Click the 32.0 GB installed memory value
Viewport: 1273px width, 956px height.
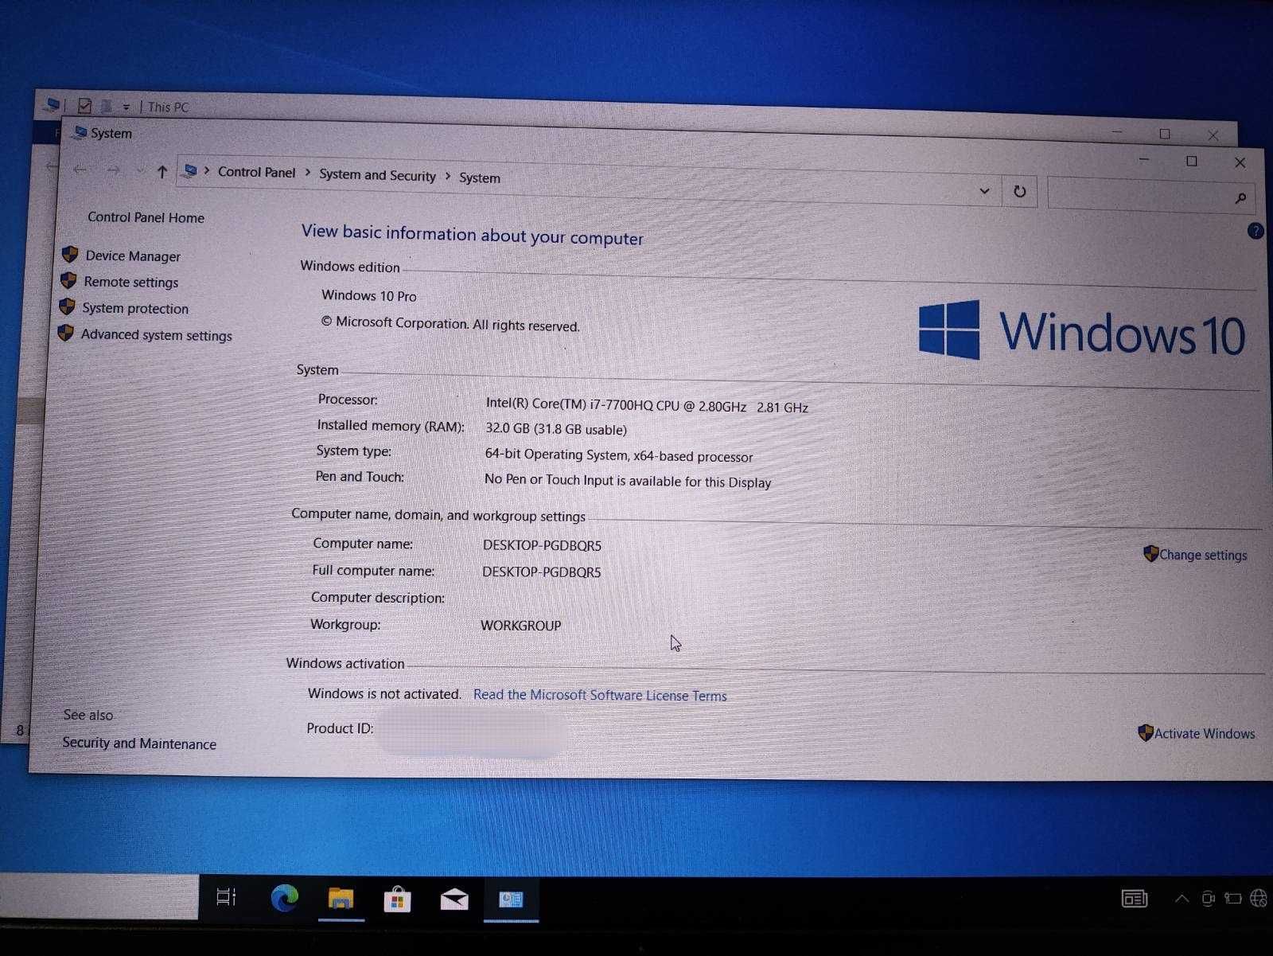(556, 429)
